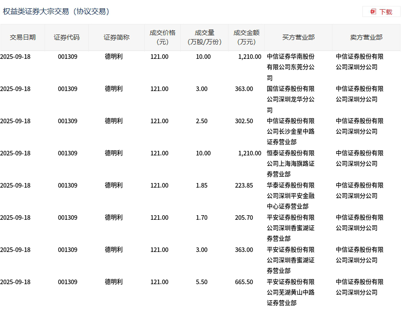The image size is (401, 309).
Task: Click the volume 1.85
Action: tap(201, 185)
